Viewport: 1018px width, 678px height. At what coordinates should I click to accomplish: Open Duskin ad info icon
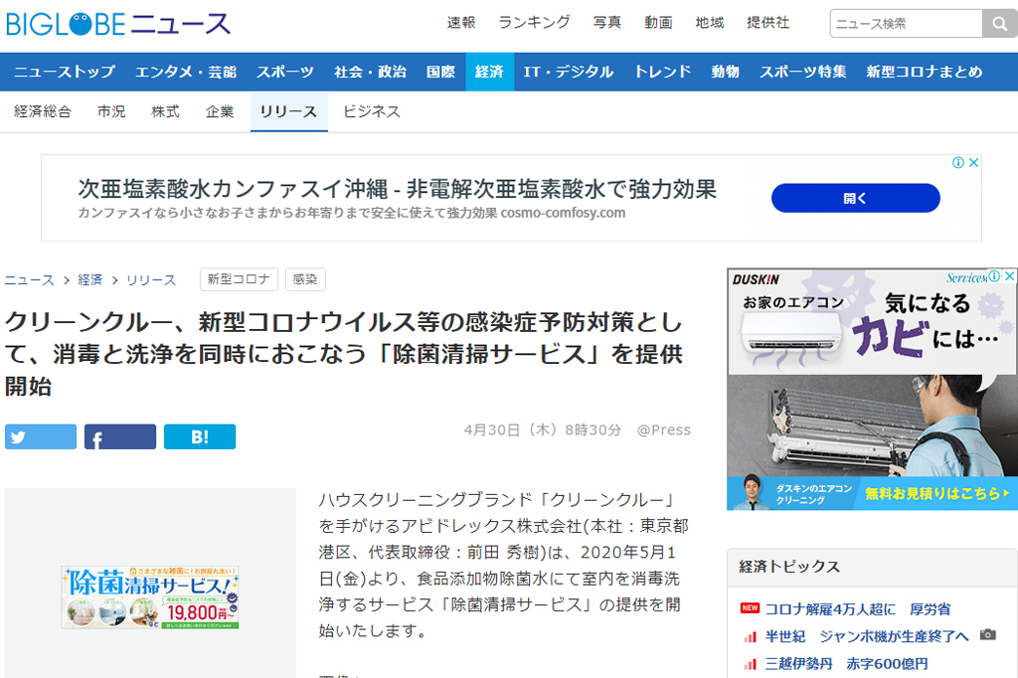pyautogui.click(x=994, y=276)
